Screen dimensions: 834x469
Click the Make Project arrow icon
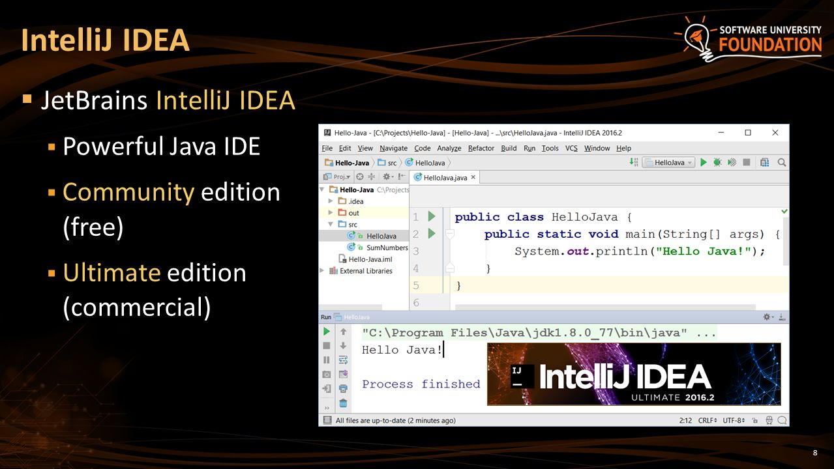(633, 162)
